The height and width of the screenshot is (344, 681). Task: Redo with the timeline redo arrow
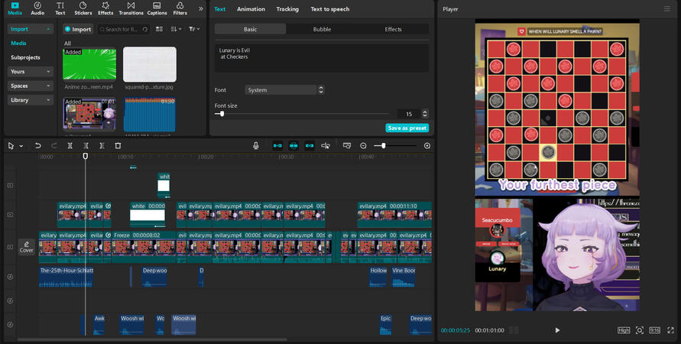[54, 145]
